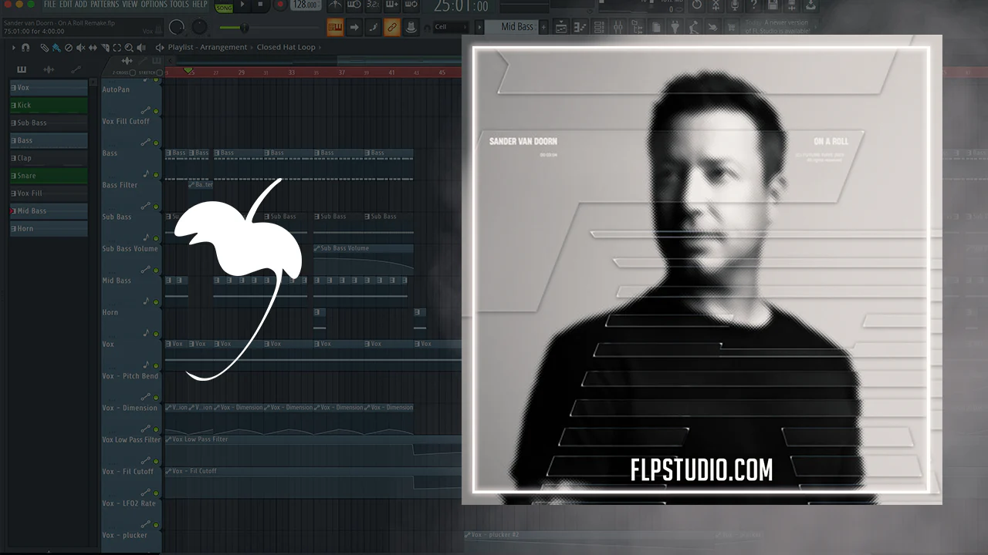988x555 pixels.
Task: Open the Cell snap dropdown
Action: point(452,28)
